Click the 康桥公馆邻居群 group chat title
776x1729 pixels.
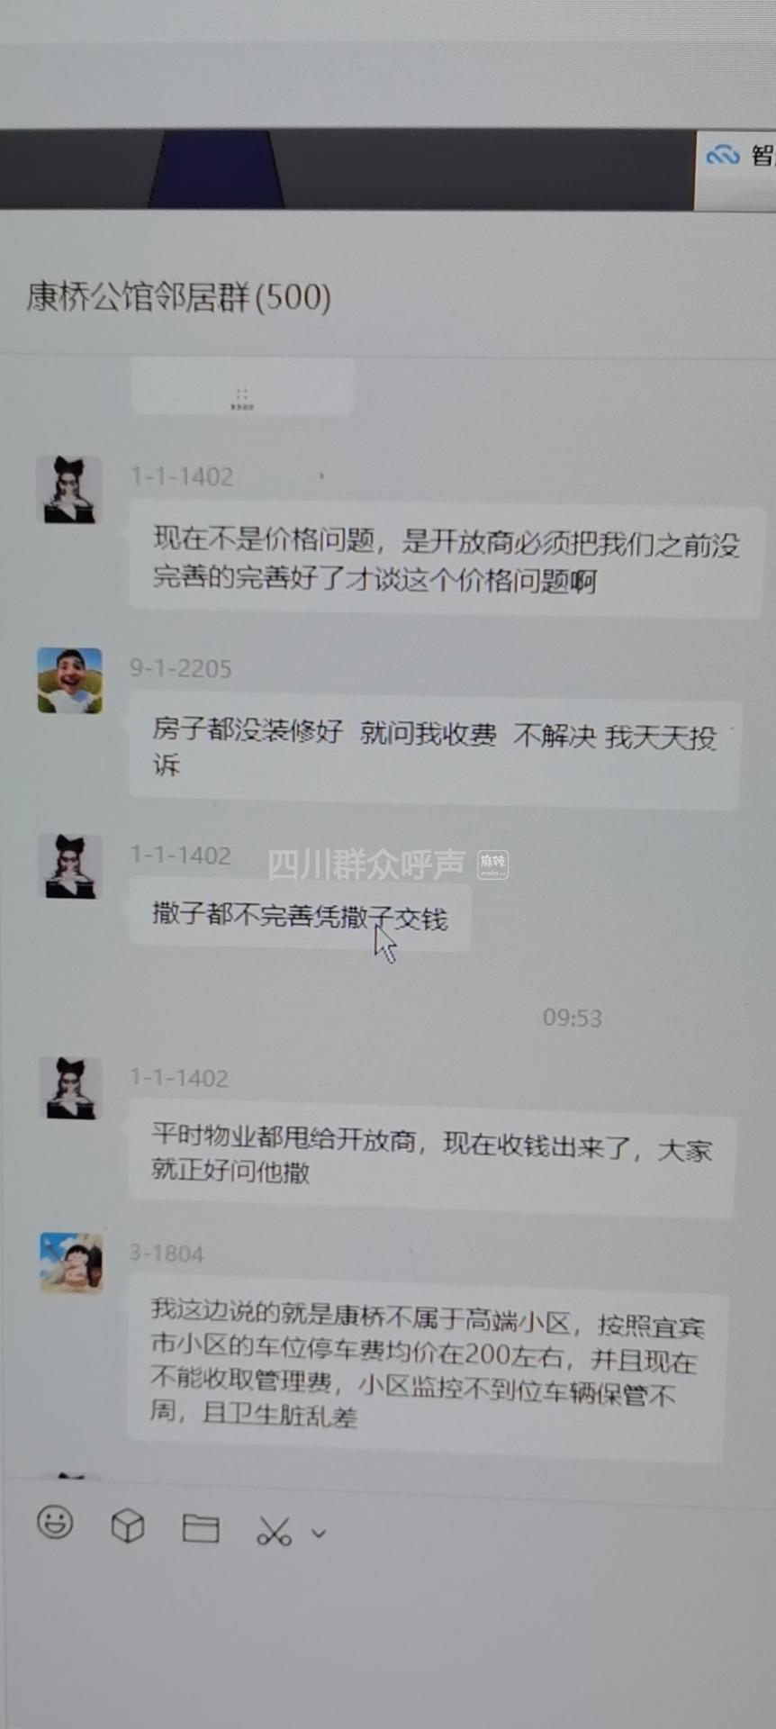pos(178,296)
